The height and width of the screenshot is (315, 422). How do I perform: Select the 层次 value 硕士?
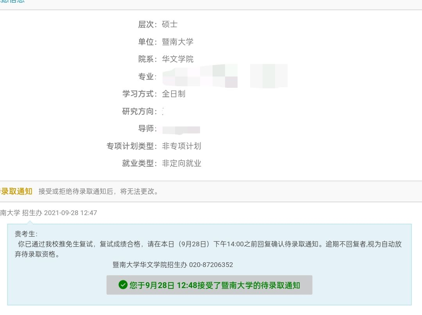[171, 24]
